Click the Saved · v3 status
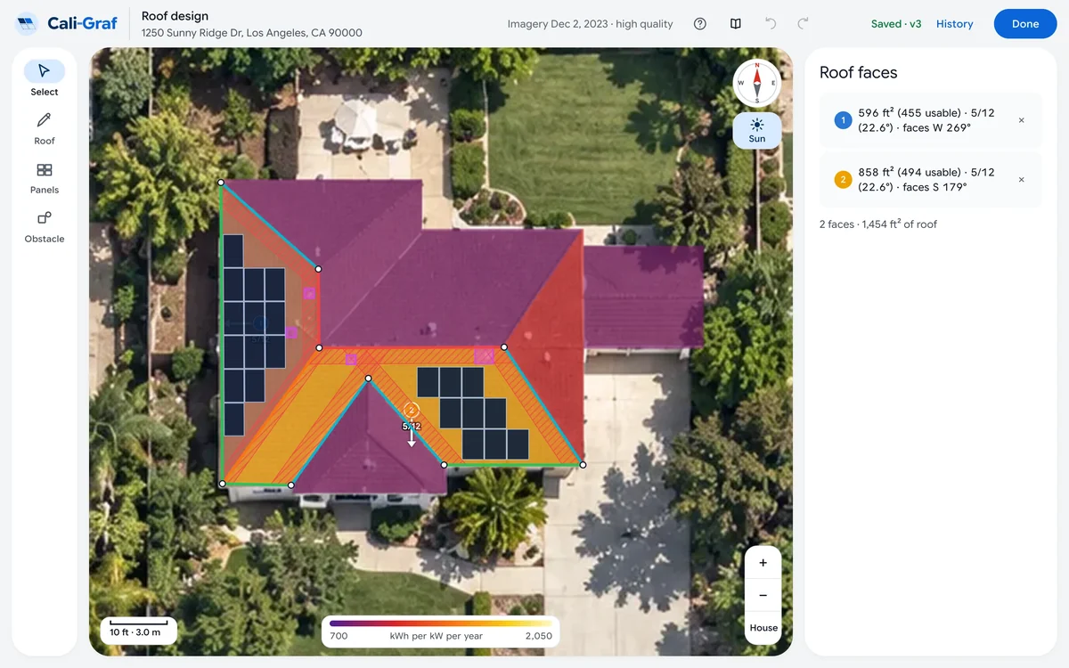The height and width of the screenshot is (668, 1069). pyautogui.click(x=896, y=24)
